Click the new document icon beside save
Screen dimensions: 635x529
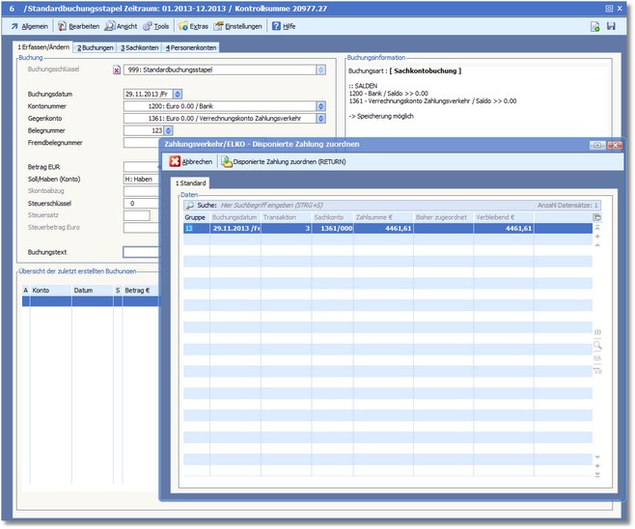click(x=594, y=26)
